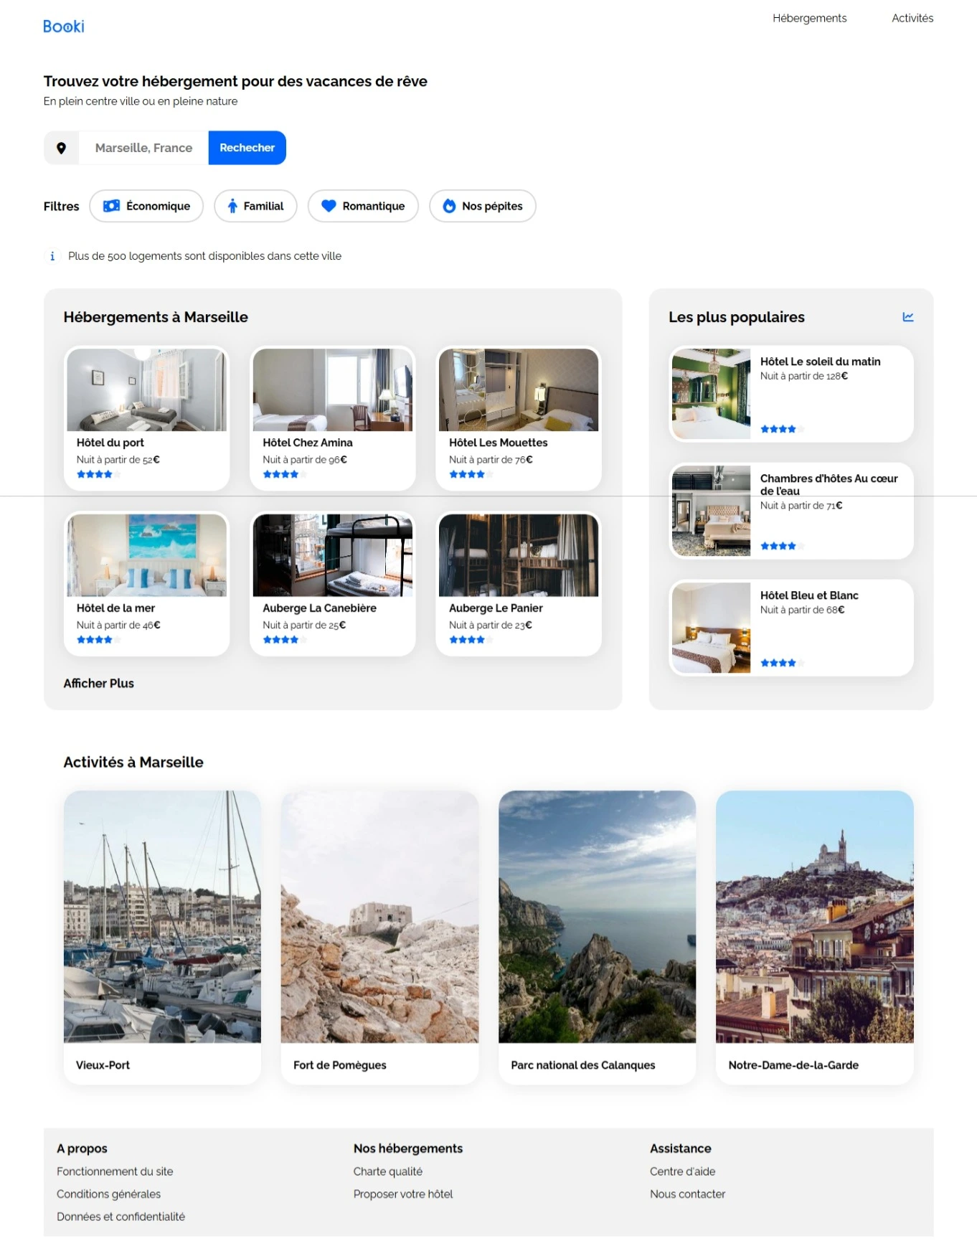977x1241 pixels.
Task: Open Hôtel Chez Amina photo
Action: [333, 390]
